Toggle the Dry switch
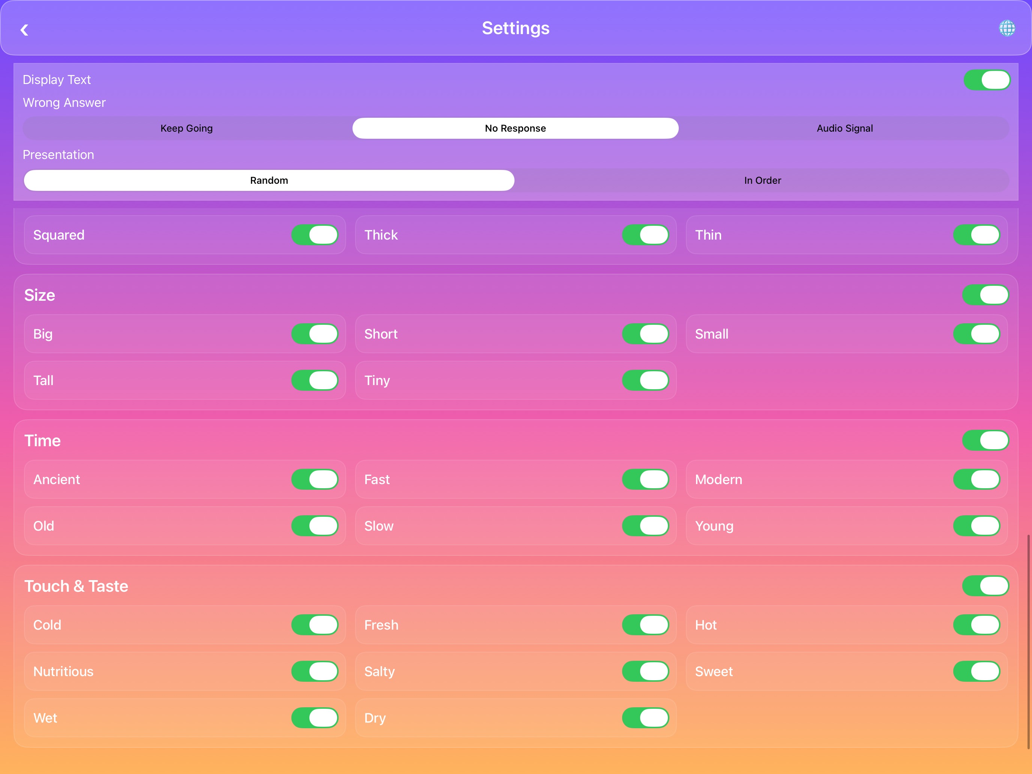Viewport: 1032px width, 774px height. pos(645,718)
